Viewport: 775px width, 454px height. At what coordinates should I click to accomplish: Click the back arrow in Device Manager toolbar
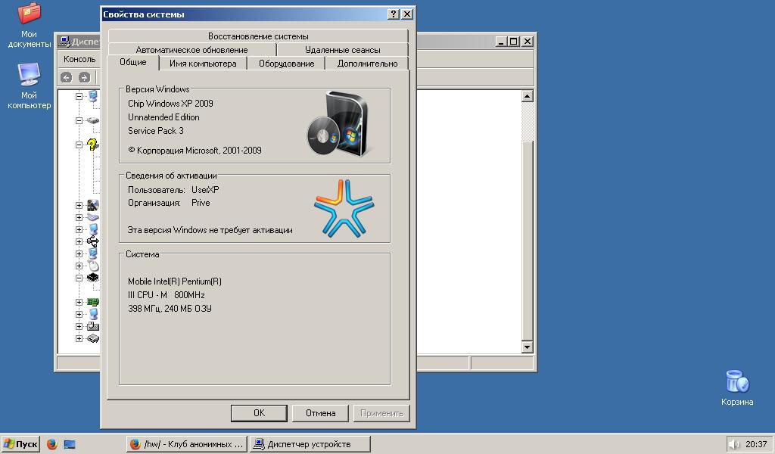pos(66,77)
